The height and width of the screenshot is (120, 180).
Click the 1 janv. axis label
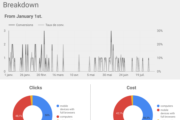tap(9, 75)
